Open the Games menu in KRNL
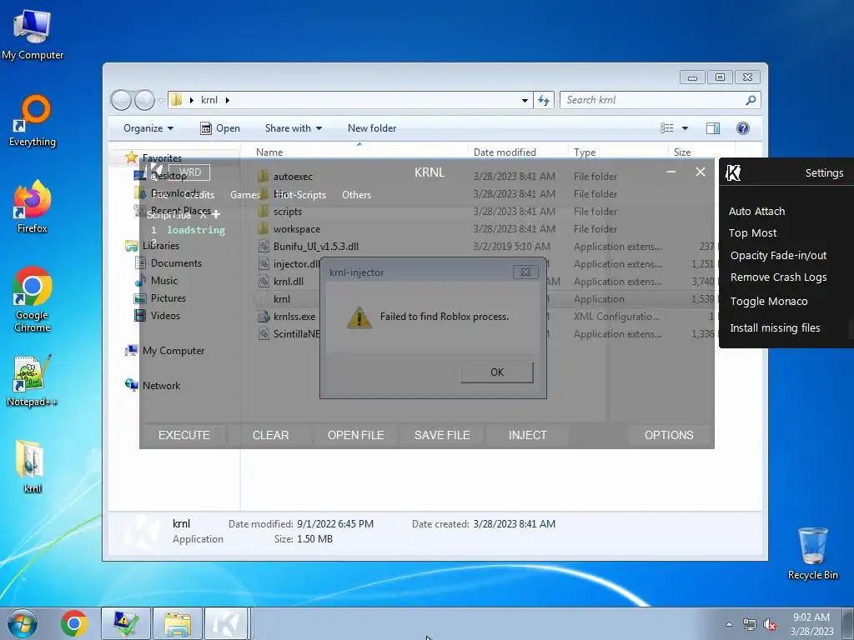The height and width of the screenshot is (640, 854). (x=244, y=195)
